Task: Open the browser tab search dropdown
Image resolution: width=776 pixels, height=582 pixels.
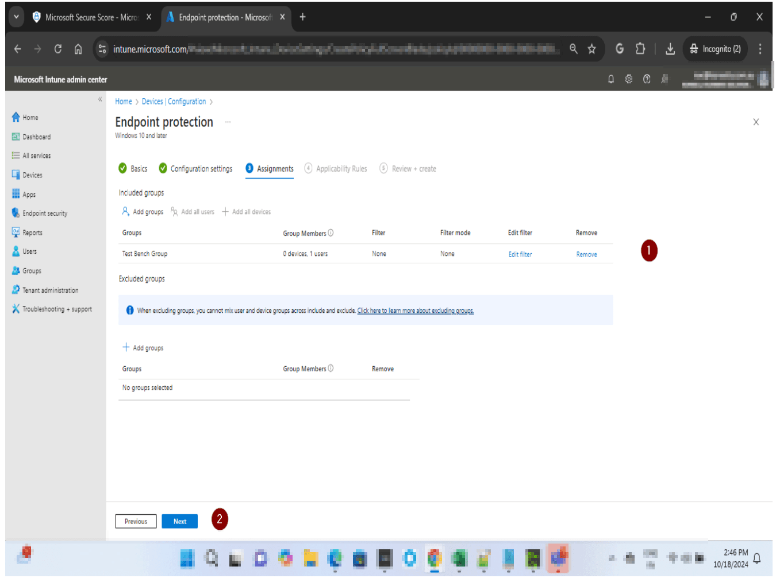Action: pyautogui.click(x=17, y=17)
